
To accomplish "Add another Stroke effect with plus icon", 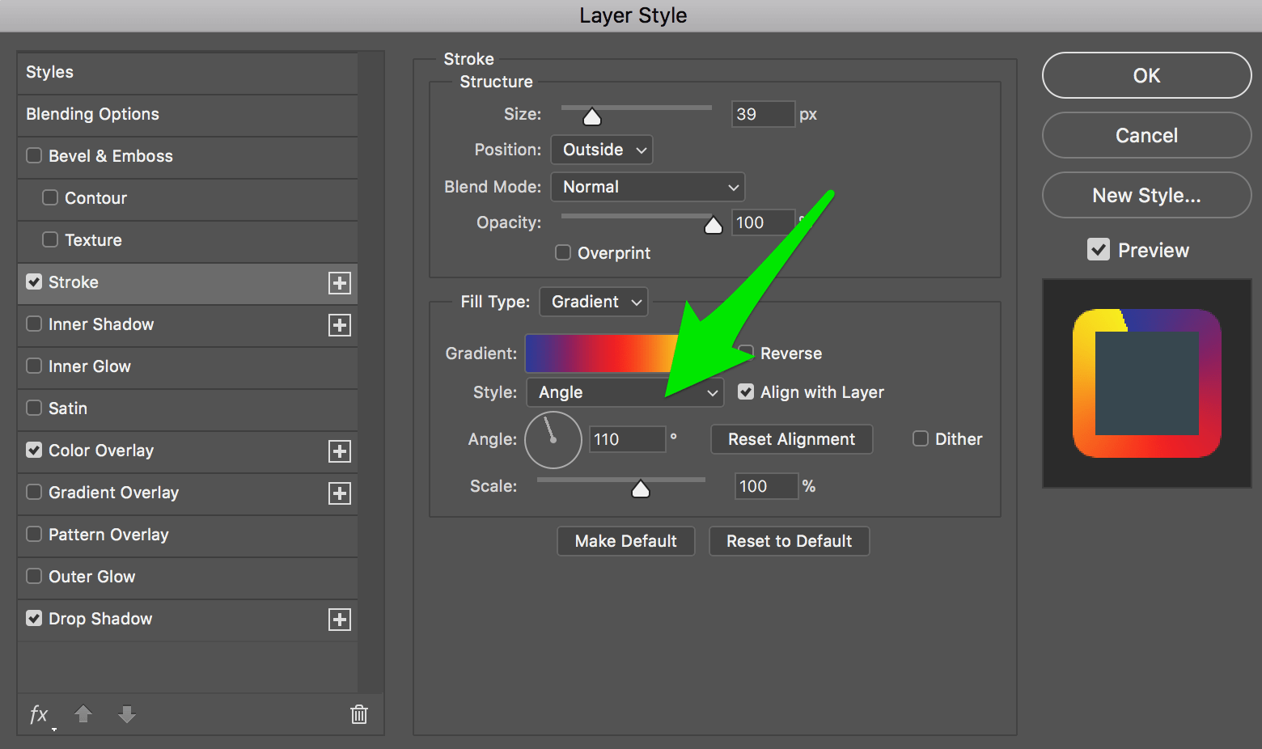I will click(340, 283).
